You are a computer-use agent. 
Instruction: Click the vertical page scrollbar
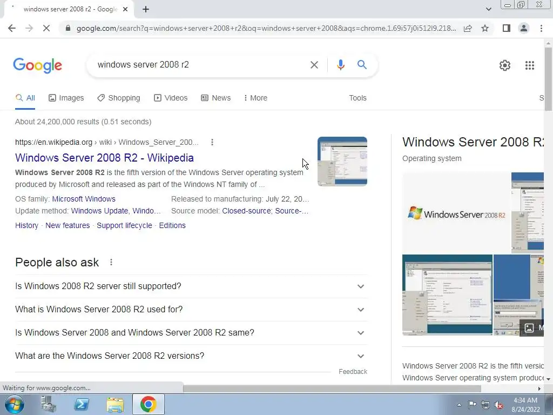click(x=548, y=79)
